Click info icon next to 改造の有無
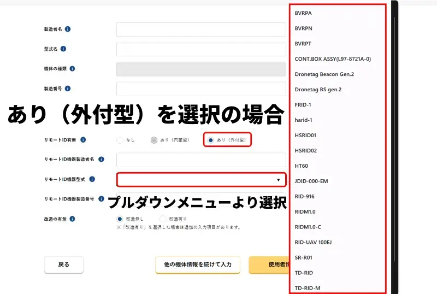The height and width of the screenshot is (294, 437). pos(72,219)
